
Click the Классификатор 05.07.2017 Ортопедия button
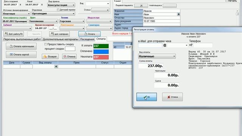(15, 21)
